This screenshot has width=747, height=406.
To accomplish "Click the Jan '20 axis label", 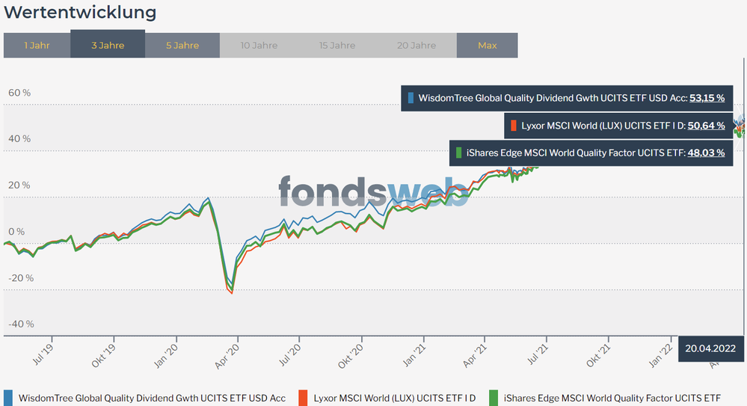I will [x=166, y=356].
